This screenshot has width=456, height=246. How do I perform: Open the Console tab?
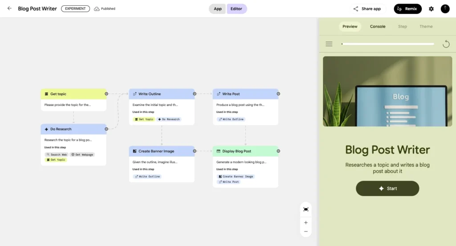[x=378, y=26]
